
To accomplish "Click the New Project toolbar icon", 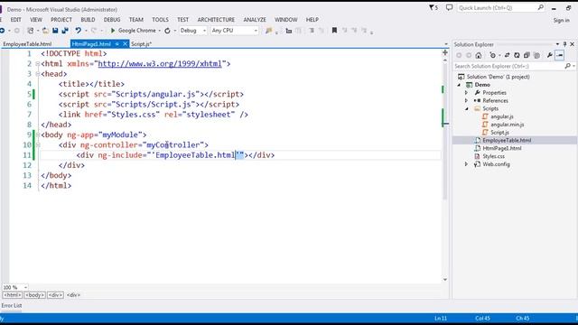I will coord(31,31).
